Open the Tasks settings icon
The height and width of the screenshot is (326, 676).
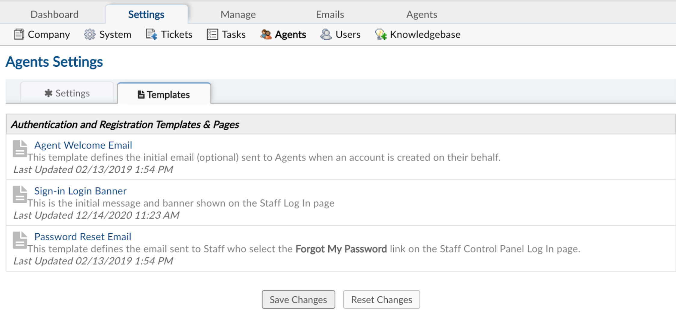212,34
